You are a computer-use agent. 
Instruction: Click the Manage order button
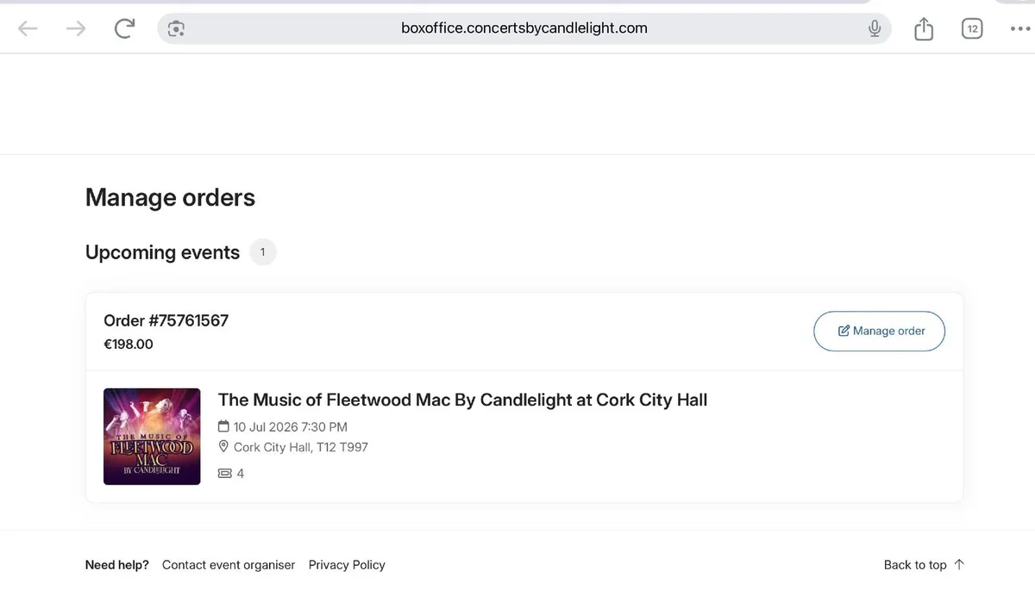pyautogui.click(x=879, y=331)
